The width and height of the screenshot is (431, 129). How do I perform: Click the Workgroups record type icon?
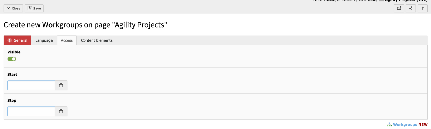(389, 124)
